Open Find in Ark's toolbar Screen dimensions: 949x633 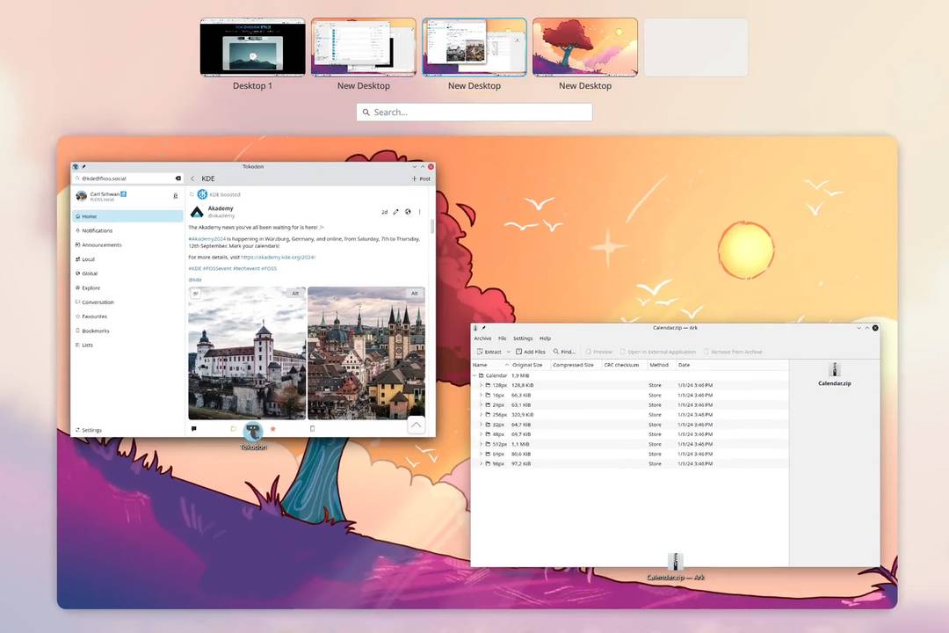563,351
